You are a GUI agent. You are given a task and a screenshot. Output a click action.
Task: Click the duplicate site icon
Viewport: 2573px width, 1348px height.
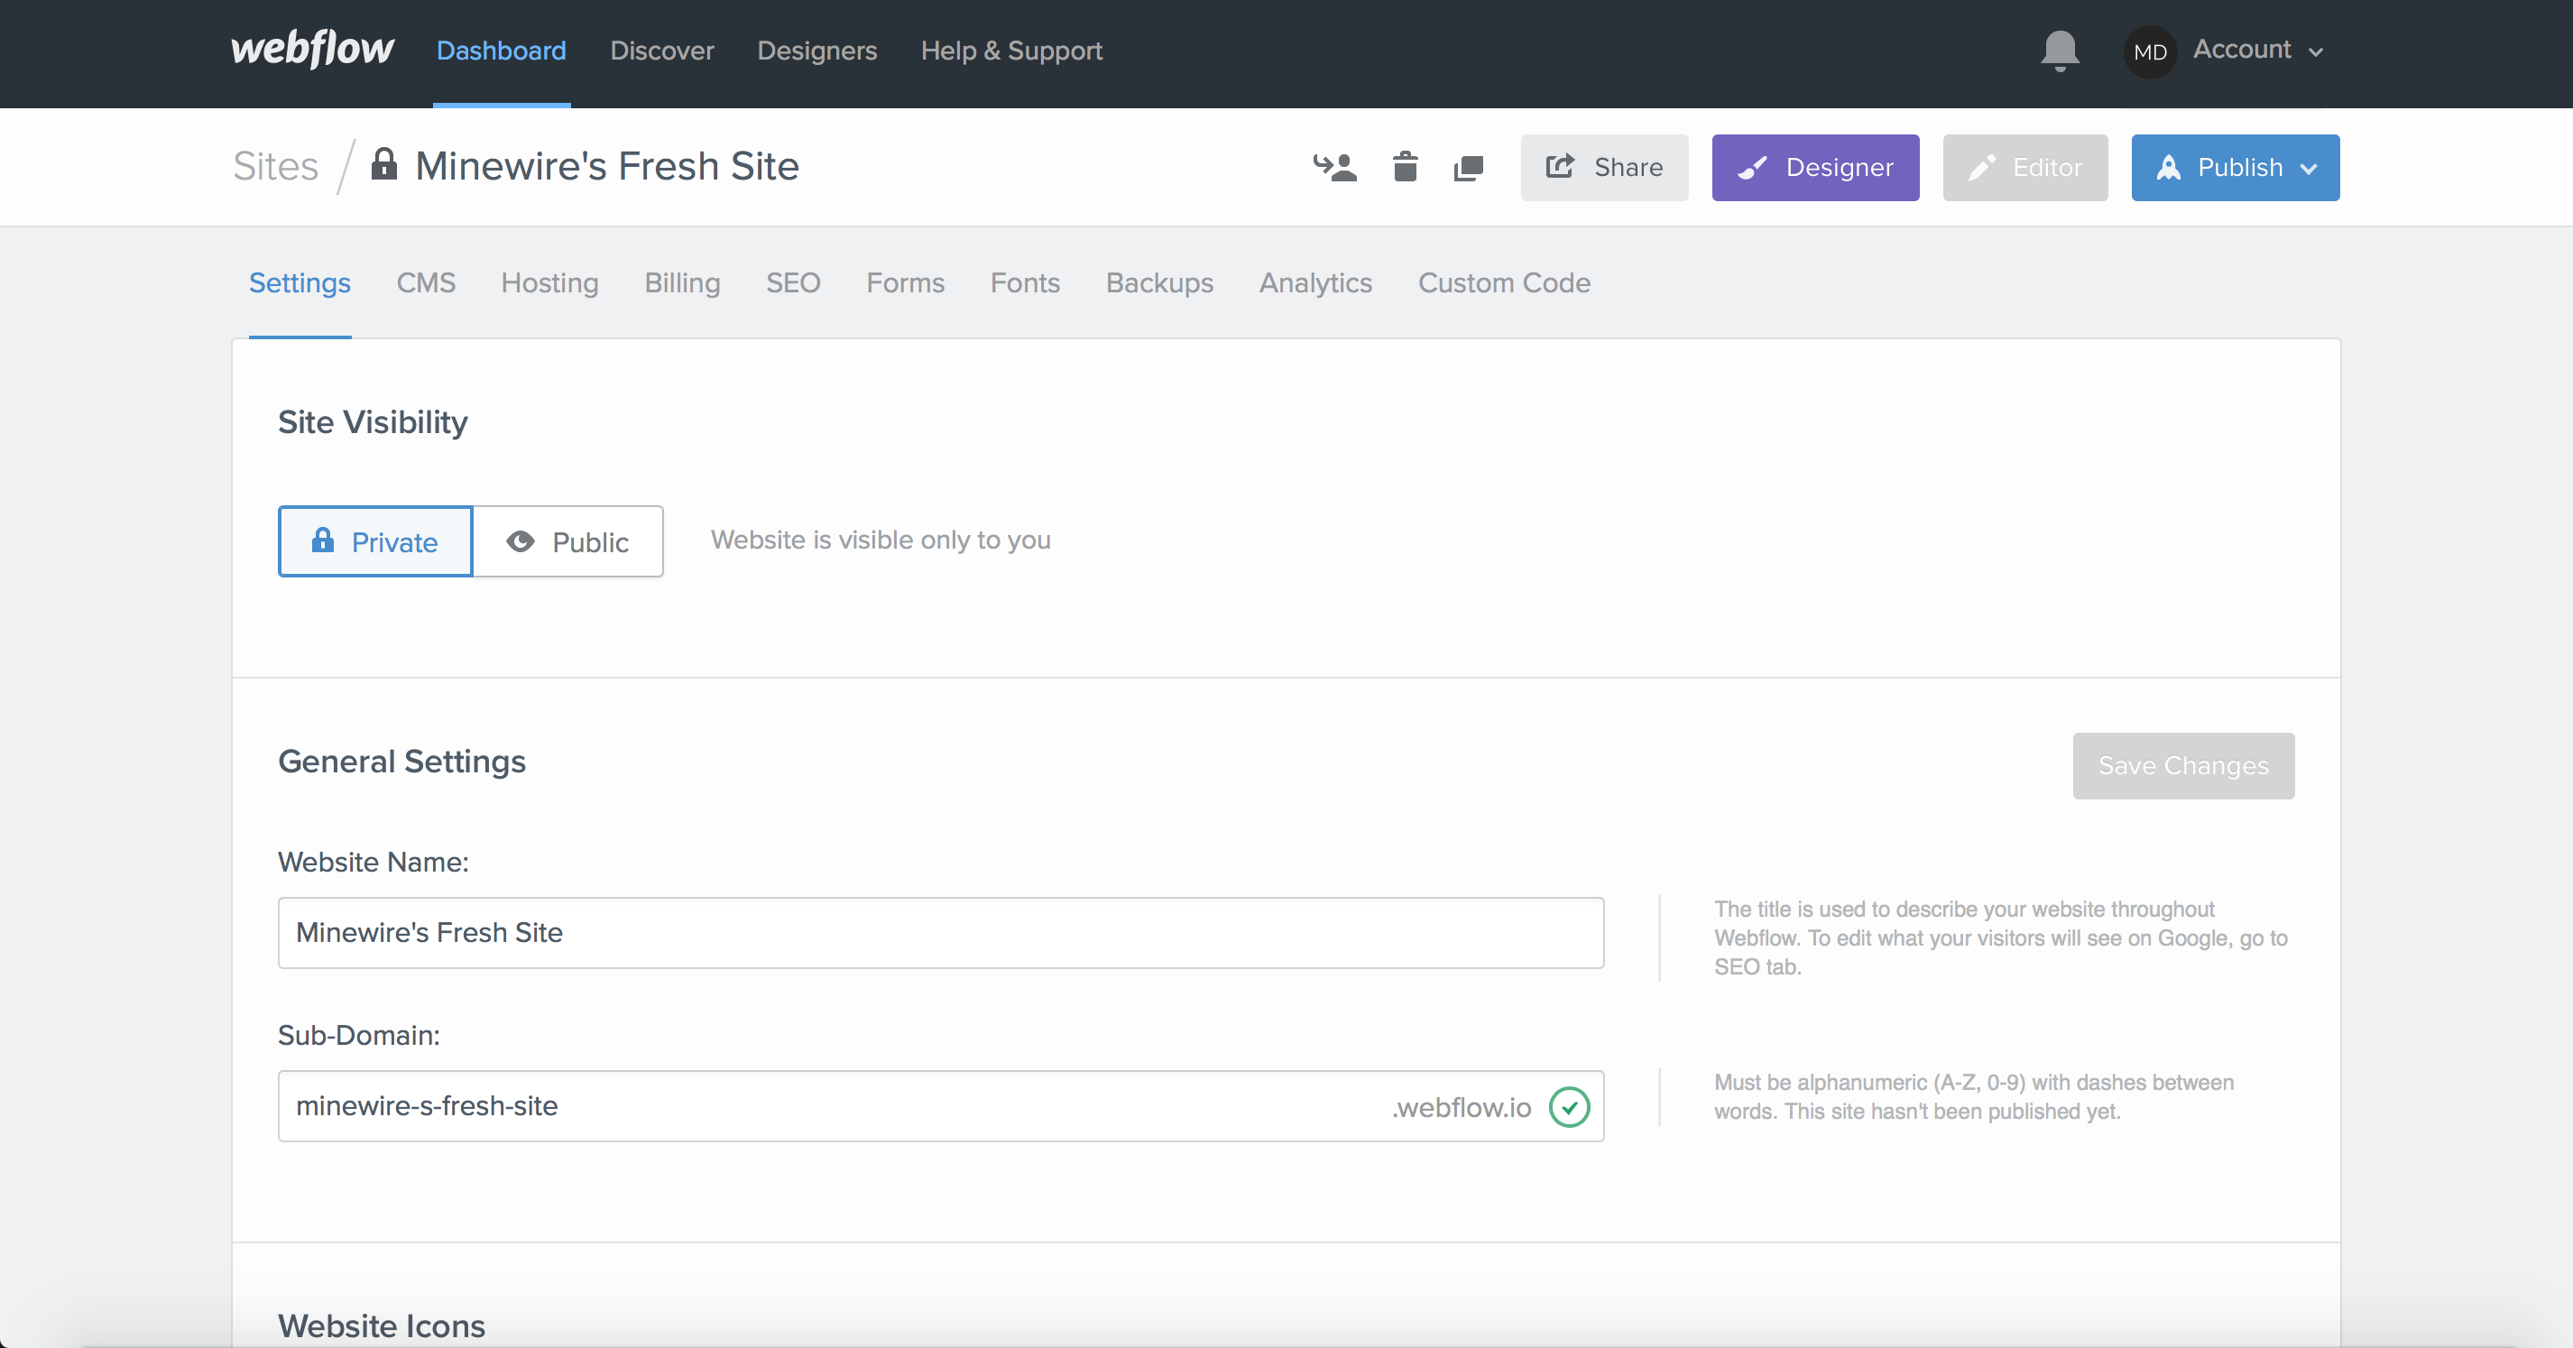(1469, 168)
